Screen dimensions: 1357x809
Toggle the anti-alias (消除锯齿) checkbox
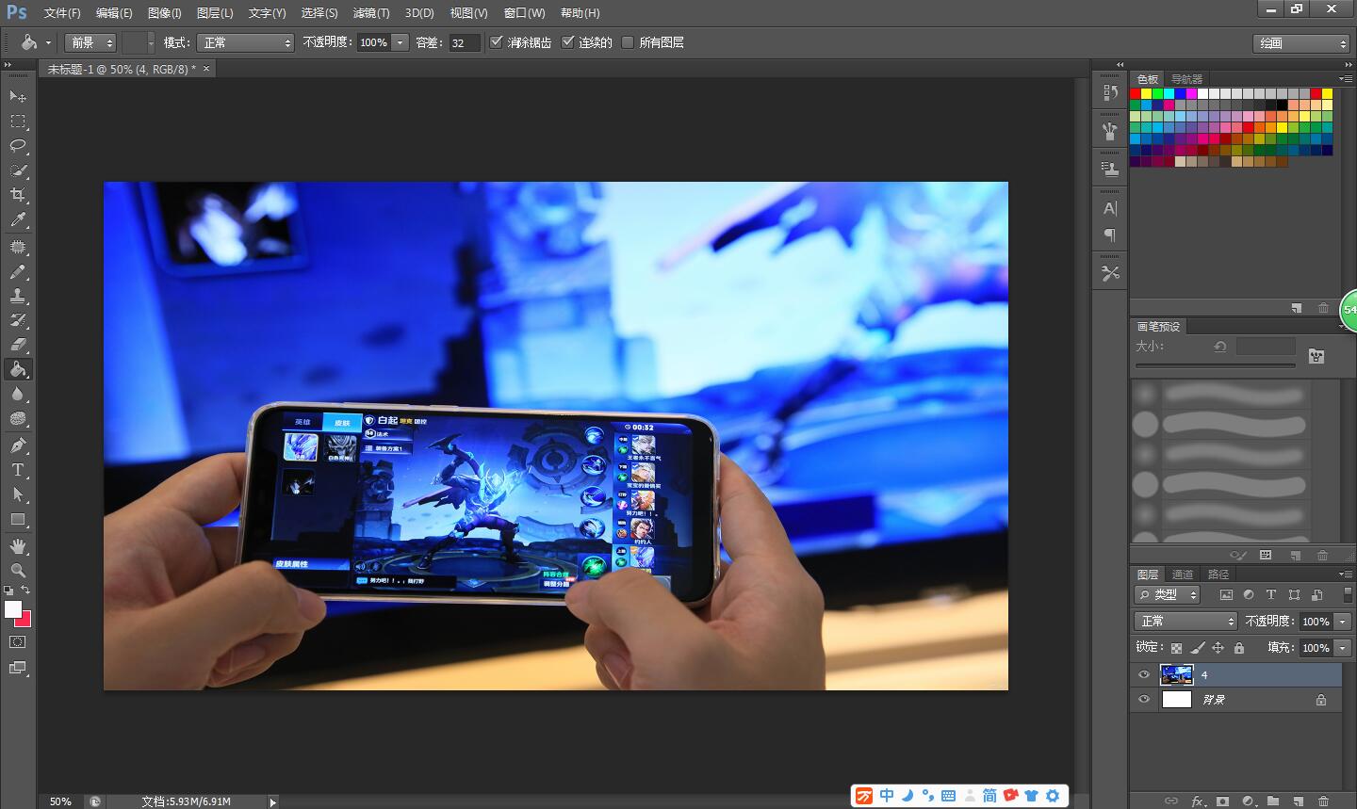[x=497, y=42]
